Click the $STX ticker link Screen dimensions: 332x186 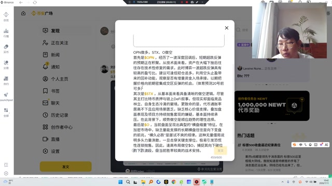coord(149,94)
